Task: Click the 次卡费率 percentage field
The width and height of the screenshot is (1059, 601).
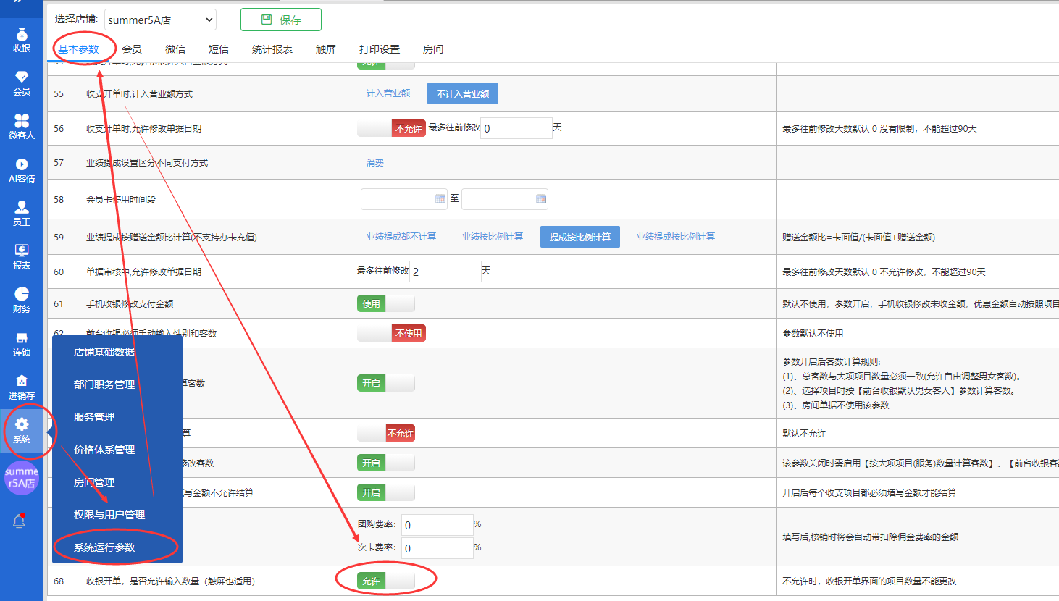Action: (x=438, y=548)
